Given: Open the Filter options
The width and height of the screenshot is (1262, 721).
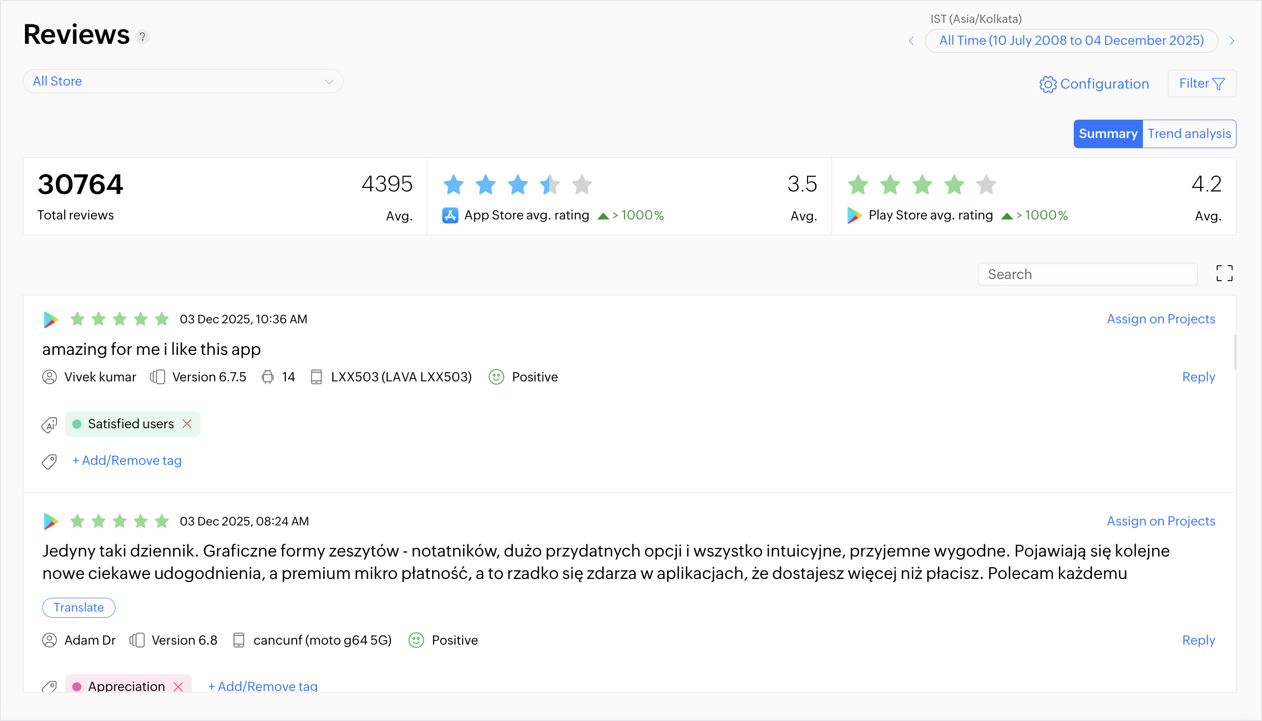Looking at the screenshot, I should click(x=1201, y=84).
